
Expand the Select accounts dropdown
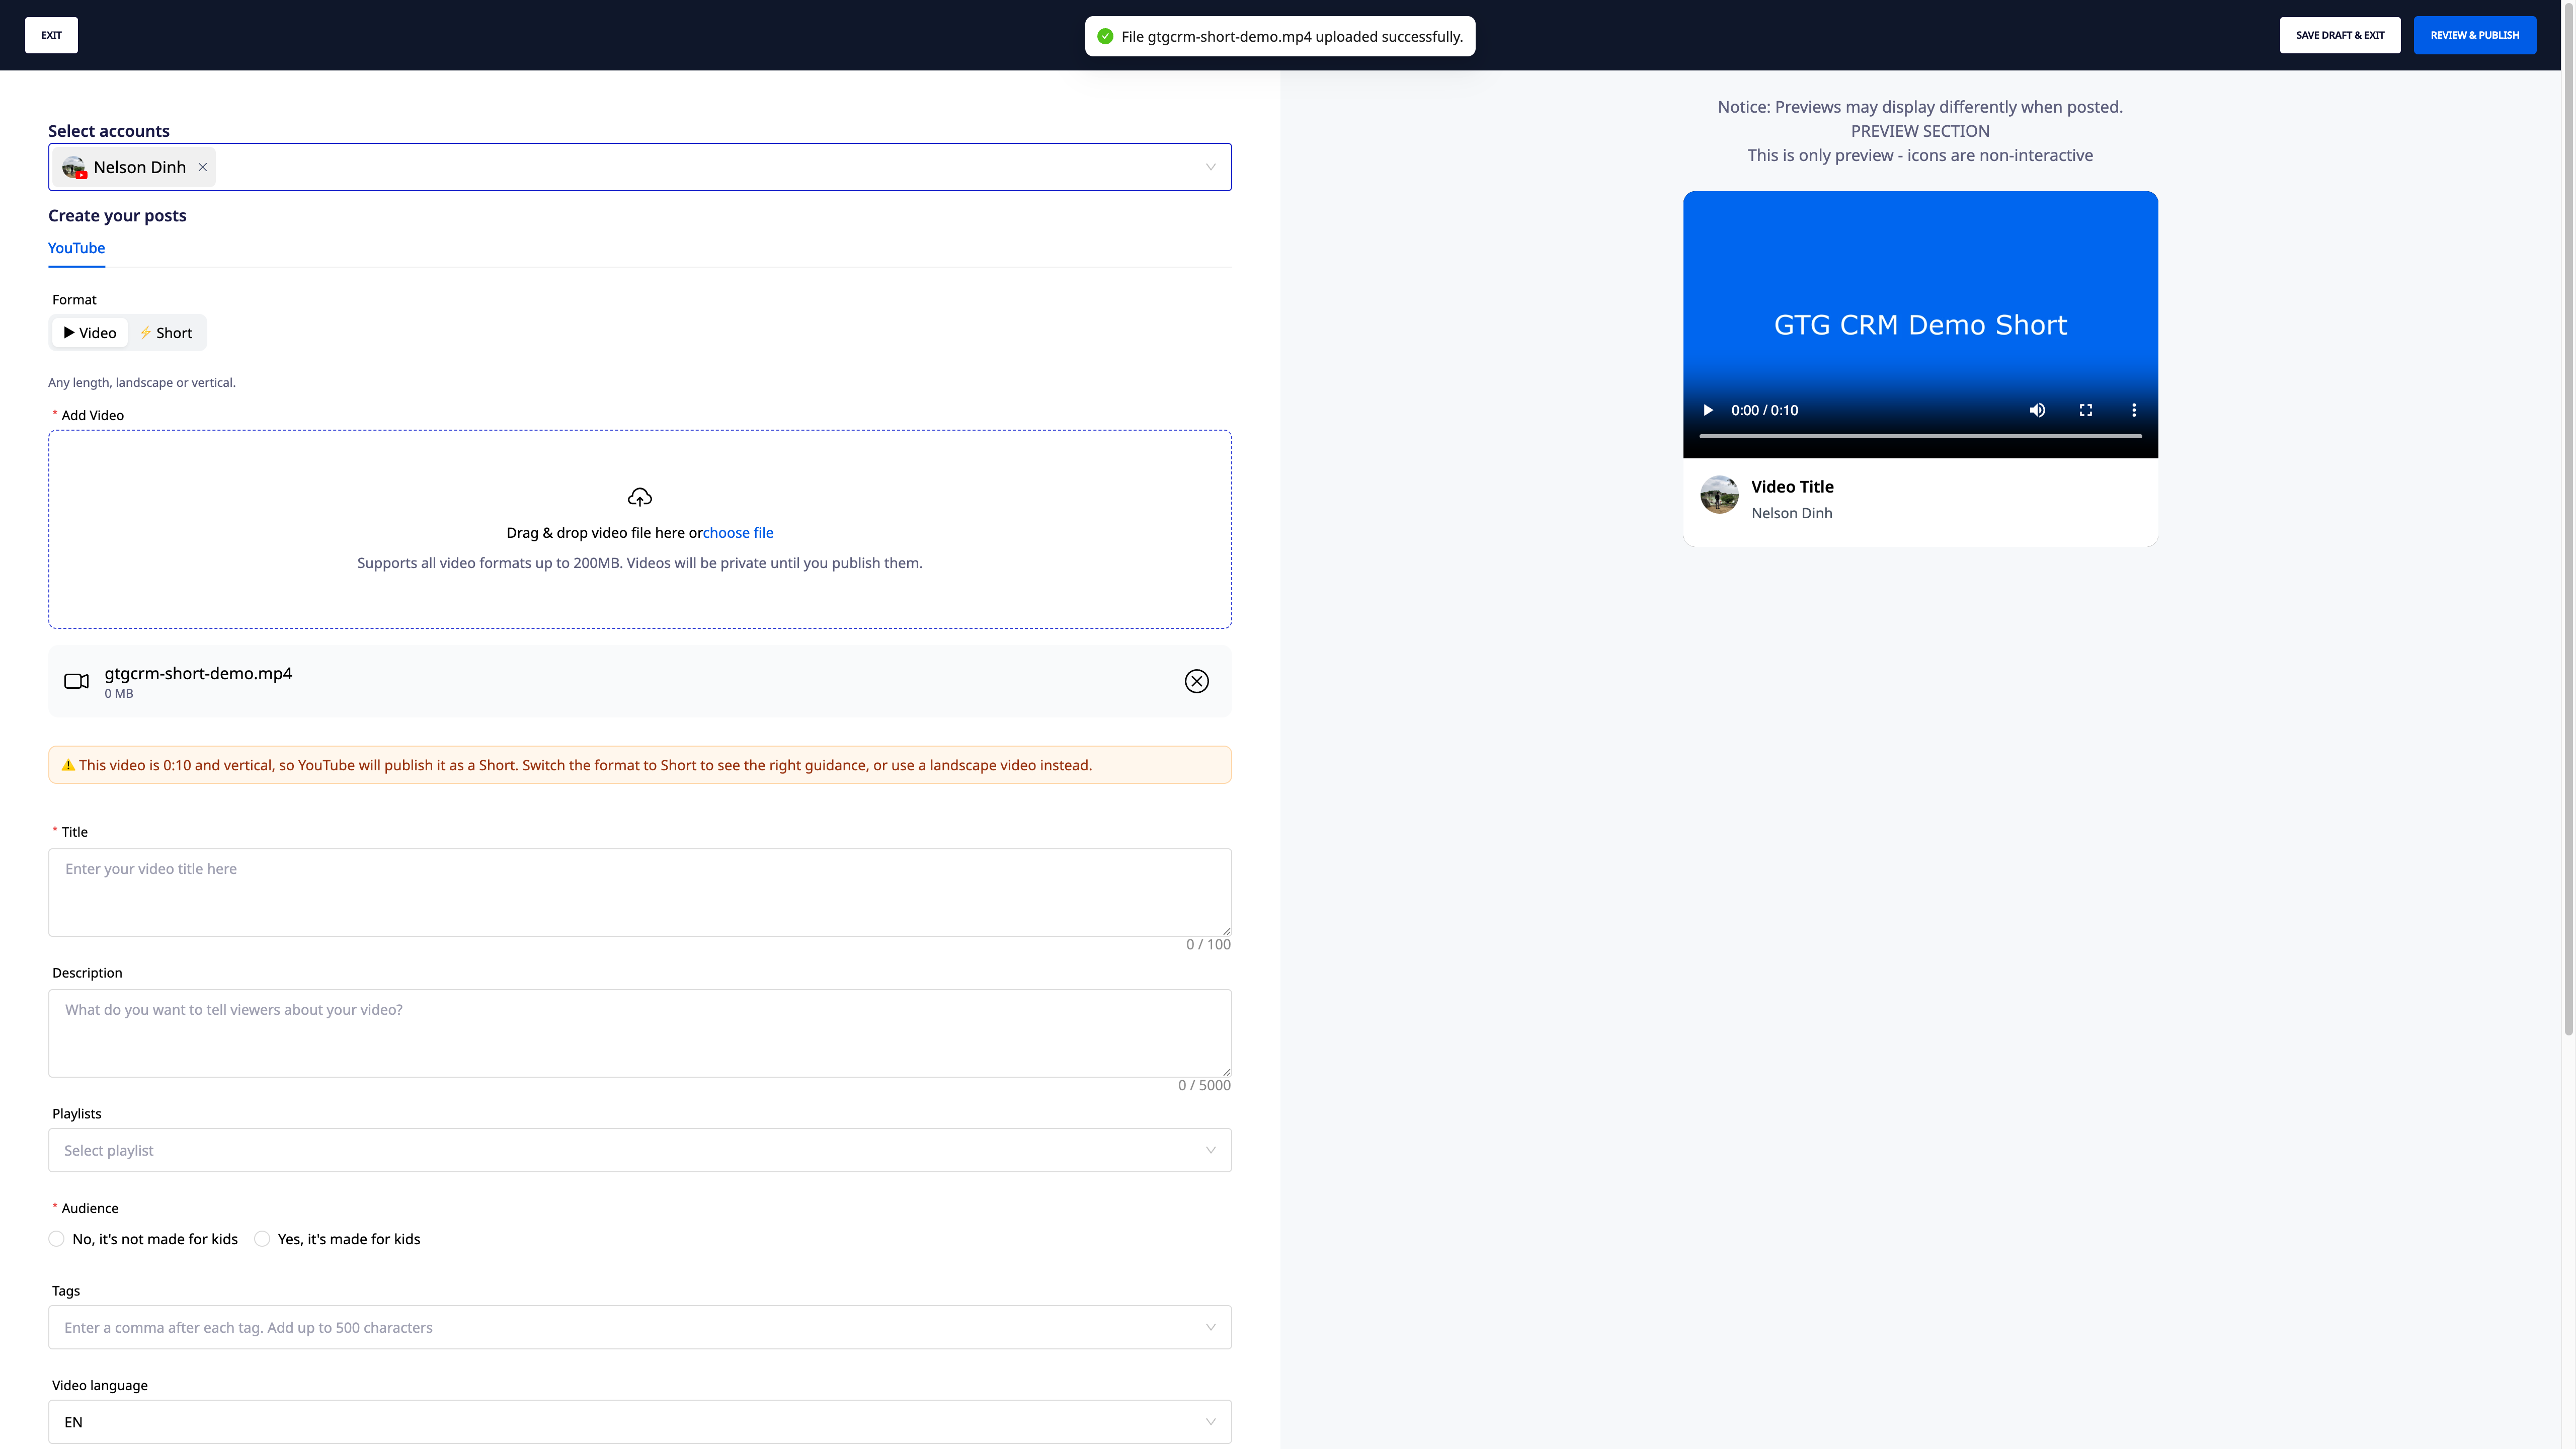click(1210, 167)
